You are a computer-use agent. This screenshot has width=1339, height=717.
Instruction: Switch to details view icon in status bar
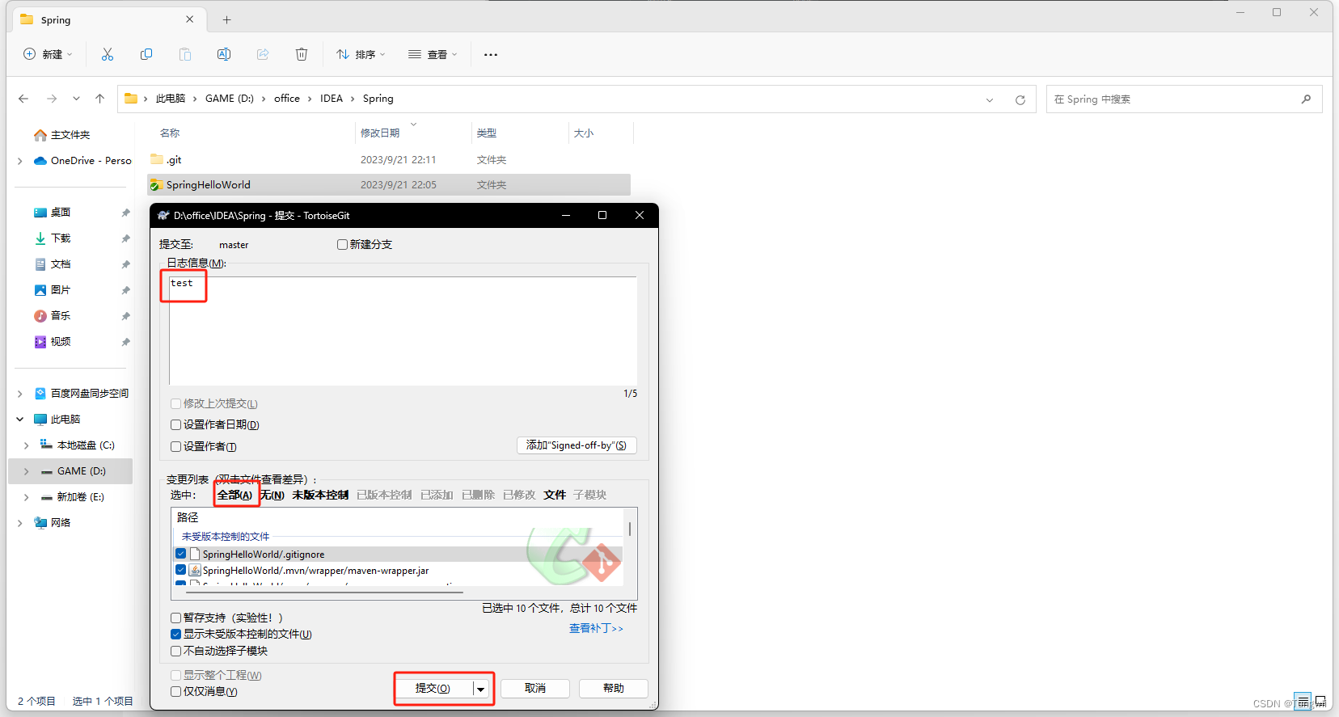coord(1303,701)
